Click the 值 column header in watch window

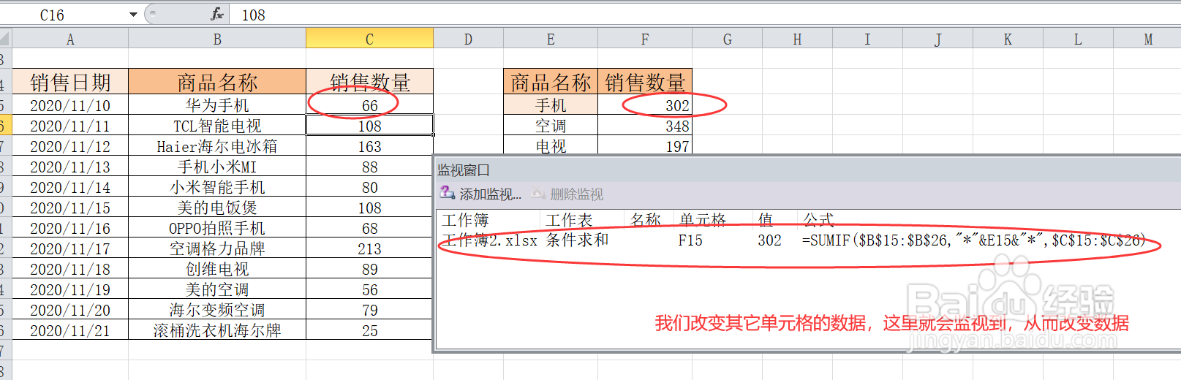click(774, 219)
